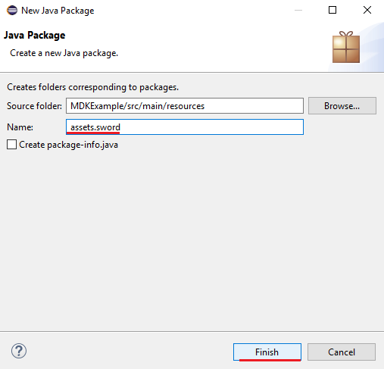Click the Finish button
The height and width of the screenshot is (369, 384).
click(267, 352)
